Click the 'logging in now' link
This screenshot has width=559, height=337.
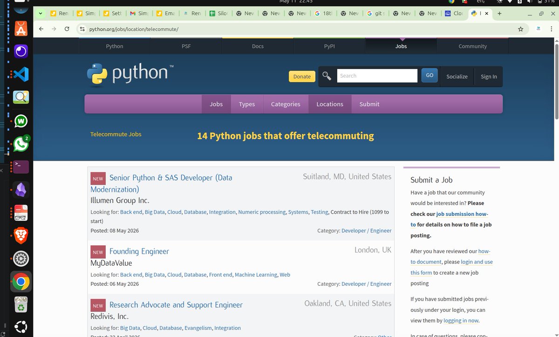tap(461, 320)
